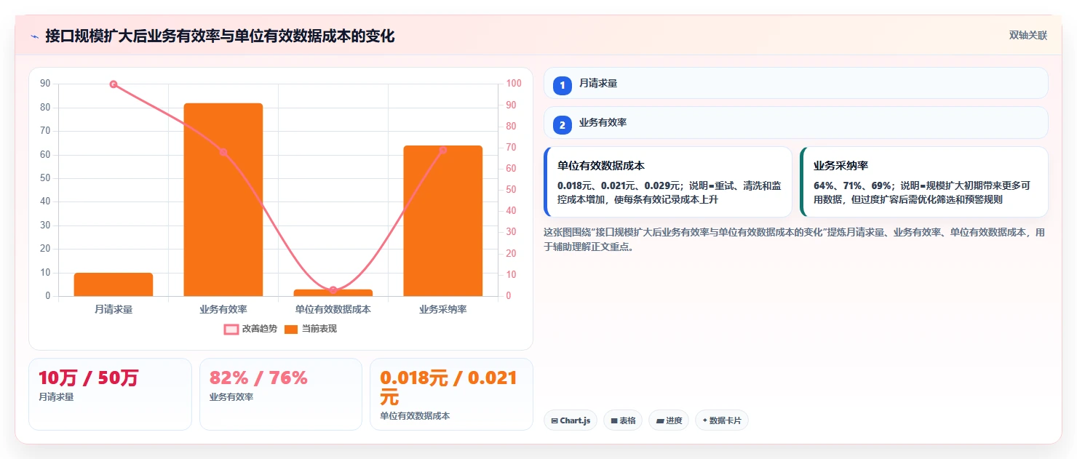Select the 单位有效数据成本 orange bar
The width and height of the screenshot is (1077, 459).
tap(333, 292)
